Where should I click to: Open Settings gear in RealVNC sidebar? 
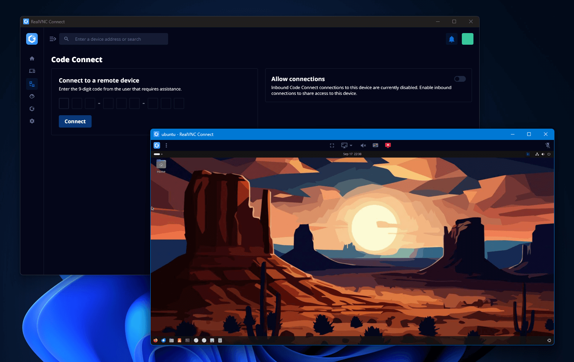32,121
